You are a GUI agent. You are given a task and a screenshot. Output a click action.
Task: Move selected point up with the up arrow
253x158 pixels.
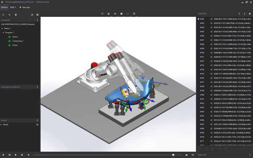[239, 14]
